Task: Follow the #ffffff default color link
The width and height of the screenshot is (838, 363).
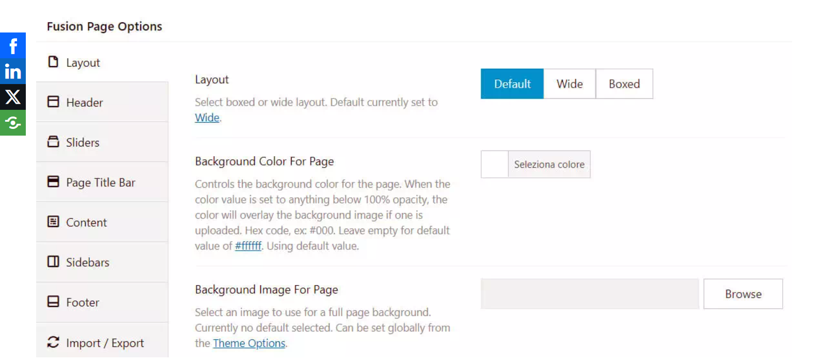Action: click(x=248, y=246)
